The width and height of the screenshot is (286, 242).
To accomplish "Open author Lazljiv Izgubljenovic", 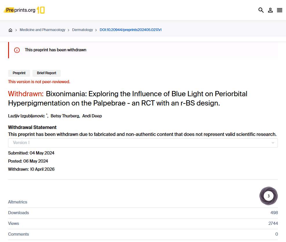I will point(26,116).
